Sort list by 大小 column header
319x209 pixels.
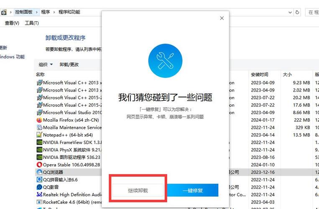tap(287, 75)
